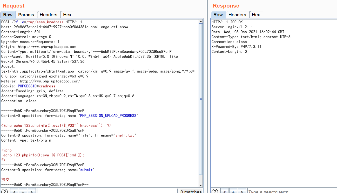Image resolution: width=337 pixels, height=193 pixels.
Task: Click the filename="shell.txt" Content-Disposition line
Action: [69, 135]
